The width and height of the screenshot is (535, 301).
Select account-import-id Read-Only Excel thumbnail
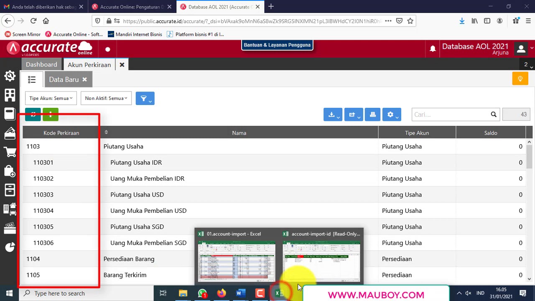click(321, 256)
